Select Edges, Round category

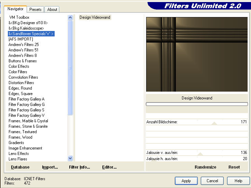click(20, 88)
